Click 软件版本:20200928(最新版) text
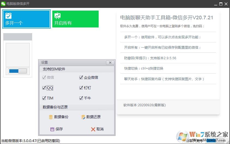The width and height of the screenshot is (230, 144). pyautogui.click(x=144, y=105)
